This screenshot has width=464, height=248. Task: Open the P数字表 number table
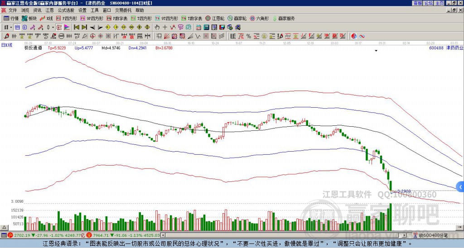[x=117, y=18]
